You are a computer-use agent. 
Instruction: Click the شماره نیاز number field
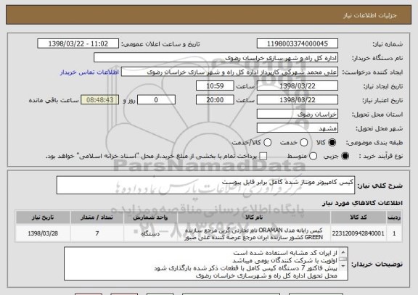[298, 43]
